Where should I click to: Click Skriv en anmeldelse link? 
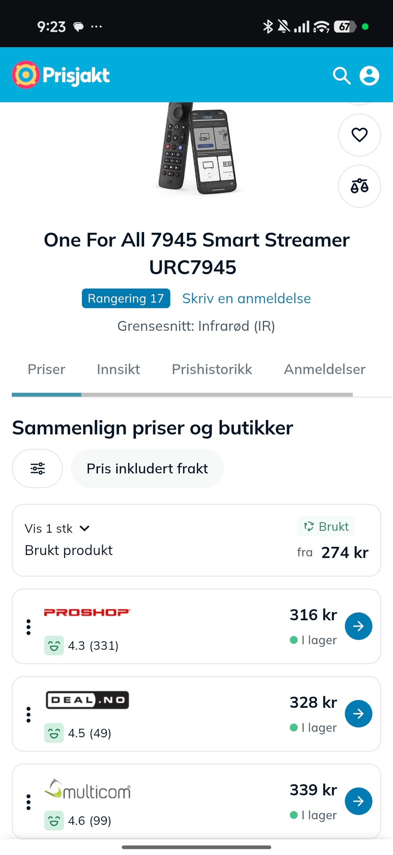tap(246, 298)
